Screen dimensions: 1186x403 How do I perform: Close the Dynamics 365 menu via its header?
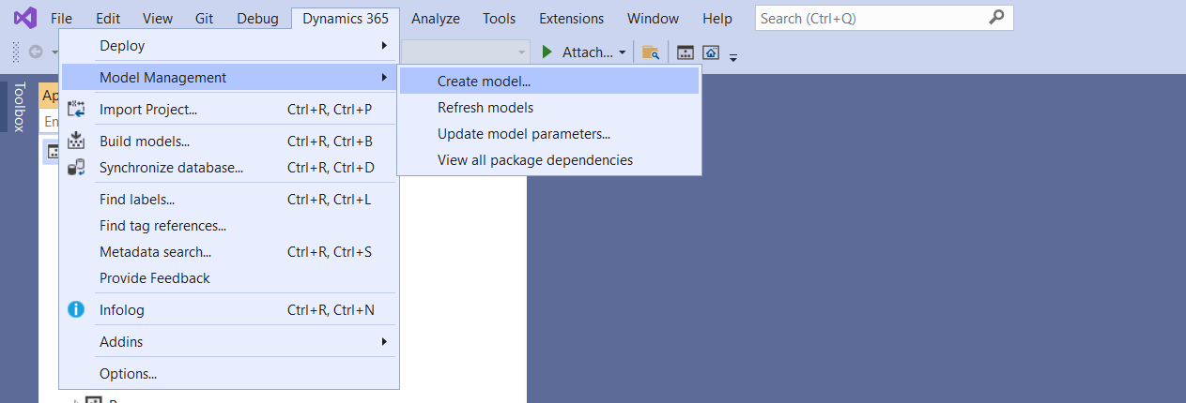[346, 18]
